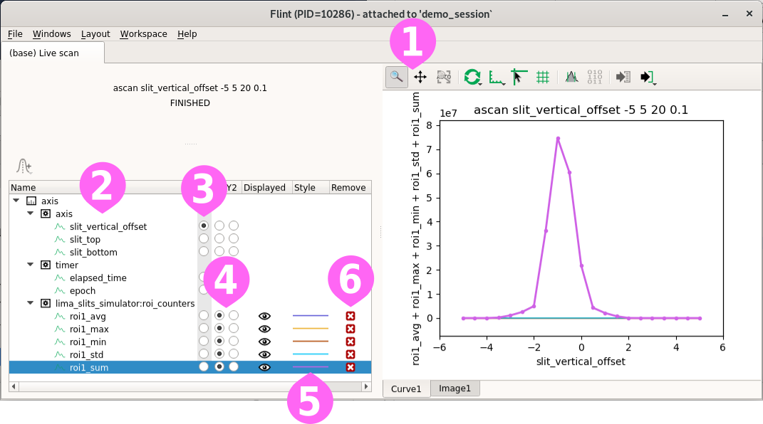Screen dimensions: 763x424
Task: Collapse the lima_slits_simulator:roi_counters node
Action: (x=30, y=303)
